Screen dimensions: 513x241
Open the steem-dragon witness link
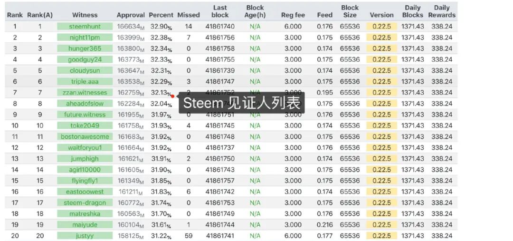[85, 202]
